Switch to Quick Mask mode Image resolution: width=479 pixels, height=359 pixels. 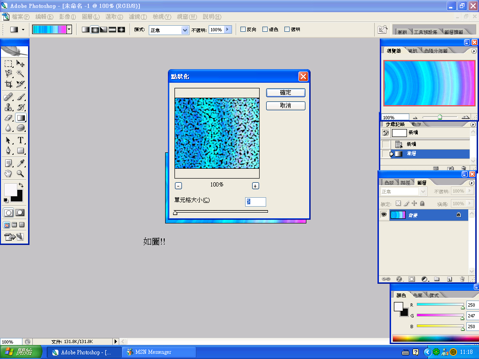click(x=20, y=213)
